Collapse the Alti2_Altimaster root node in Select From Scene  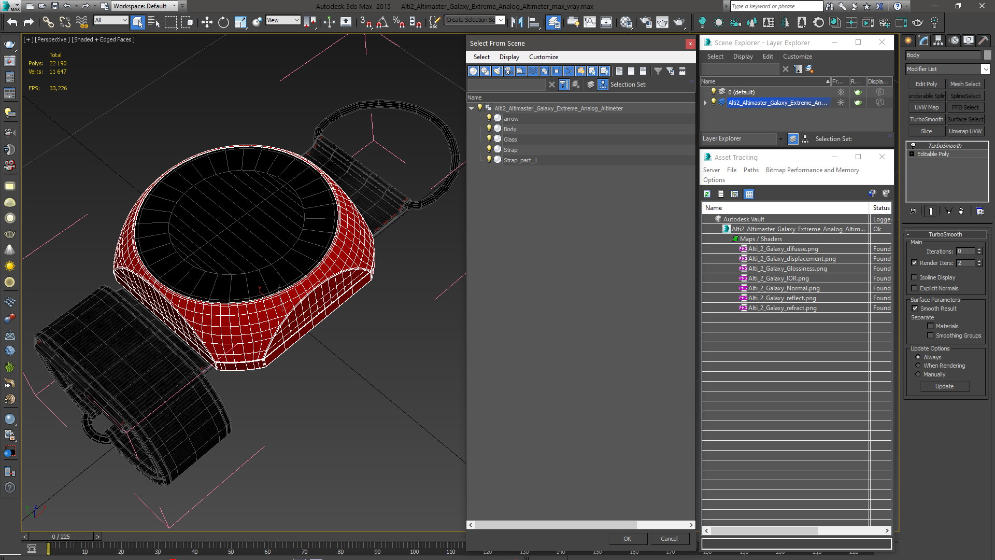point(471,108)
